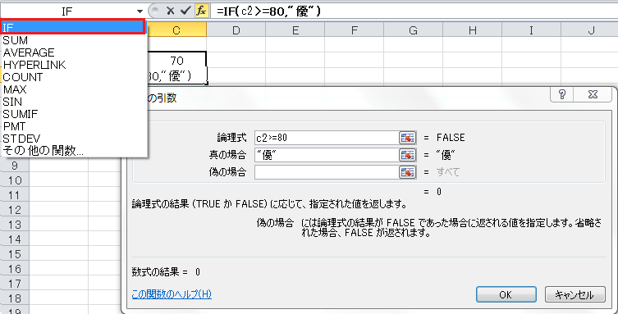Select row 13 header
Viewport: 618px width, 314px height.
pos(15,225)
